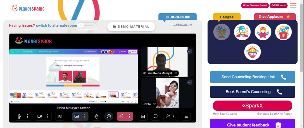
Task: Award the brain with glasses badge
Action: coord(252,52)
